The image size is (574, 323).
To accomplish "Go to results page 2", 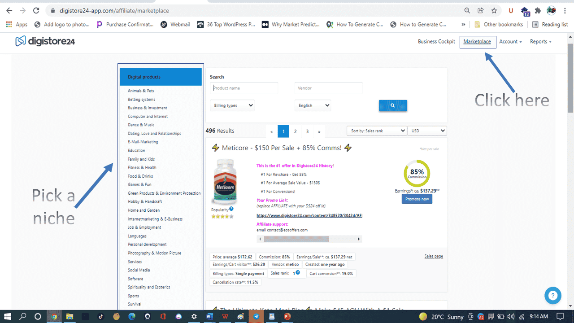I will point(295,131).
